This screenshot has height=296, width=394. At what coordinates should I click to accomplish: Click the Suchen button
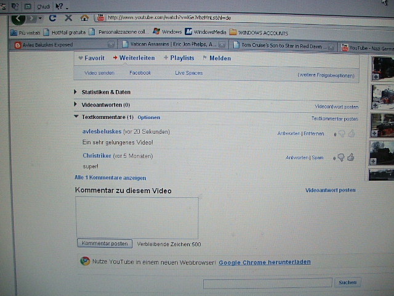tap(347, 282)
